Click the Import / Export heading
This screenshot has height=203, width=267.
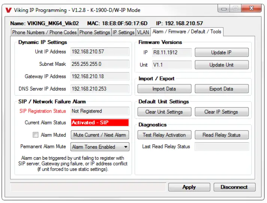click(157, 79)
